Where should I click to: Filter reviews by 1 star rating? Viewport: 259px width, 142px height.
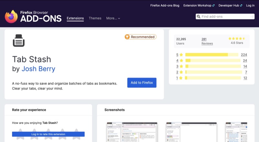(x=179, y=78)
